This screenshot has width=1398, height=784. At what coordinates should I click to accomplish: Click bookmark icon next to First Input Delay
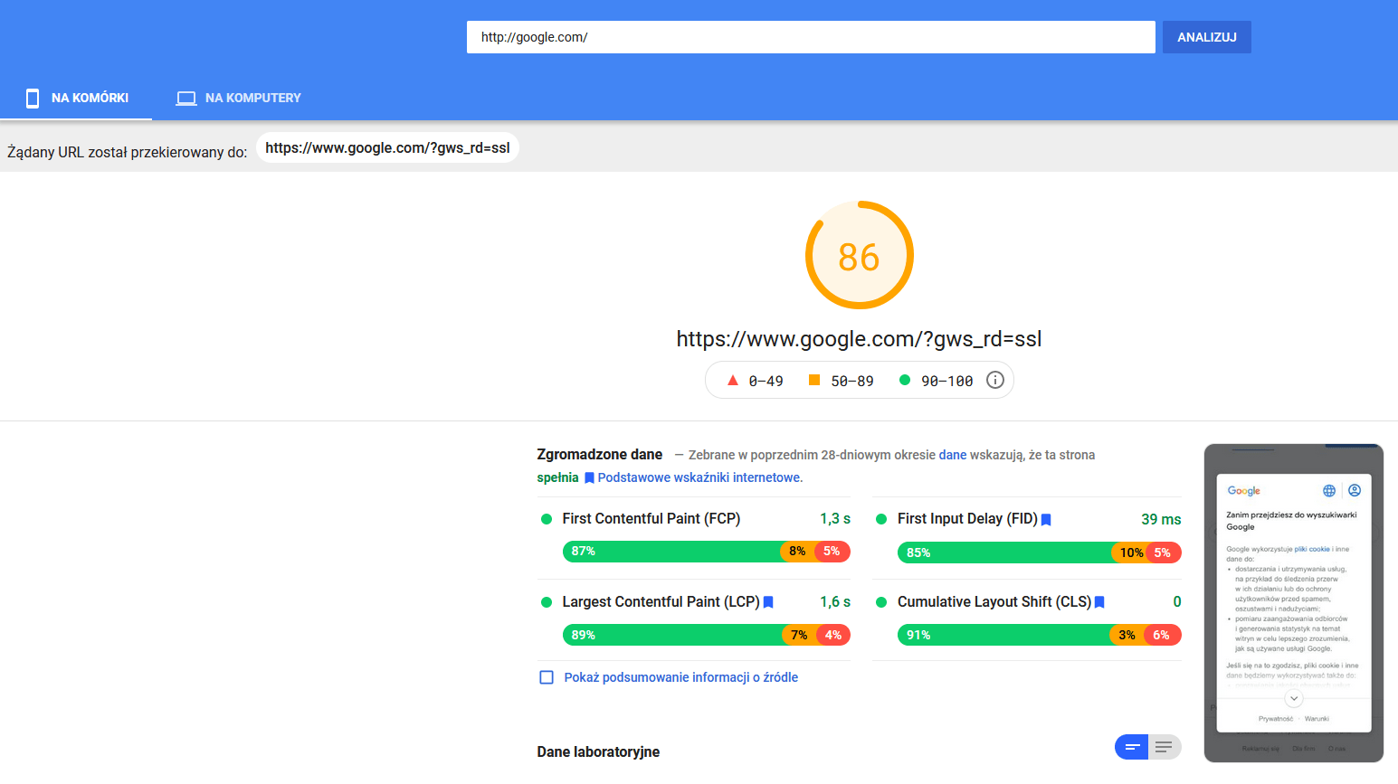coord(1046,519)
